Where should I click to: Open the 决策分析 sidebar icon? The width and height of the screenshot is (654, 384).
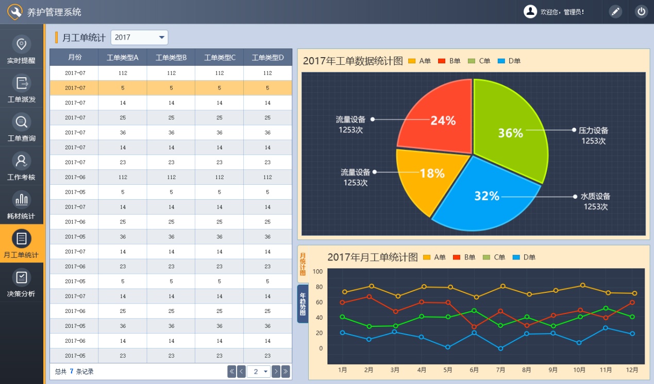[x=22, y=278]
